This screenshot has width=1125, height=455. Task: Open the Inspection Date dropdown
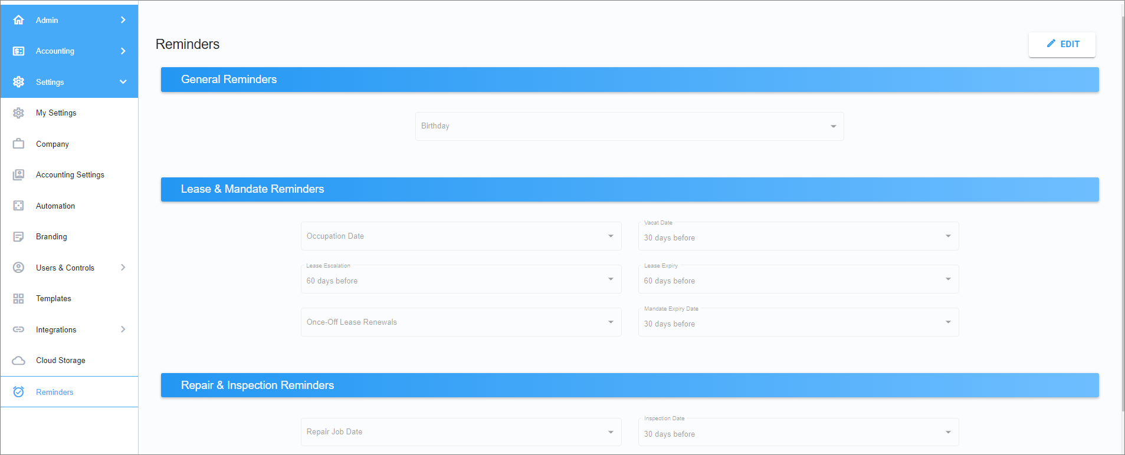click(798, 432)
